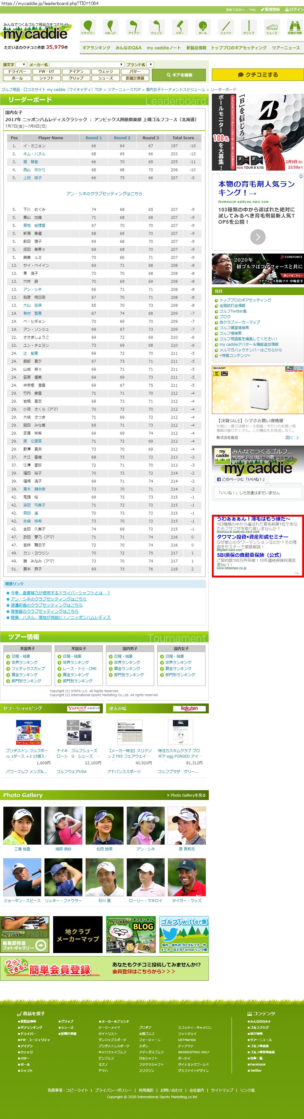Screen dimensions: 304x1119
Task: Select トッププロのギアセッティング menu item
Action: (x=239, y=48)
